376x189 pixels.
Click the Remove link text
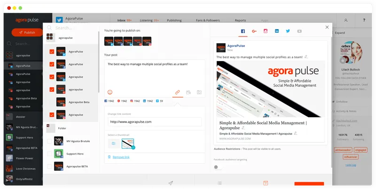[x=121, y=157]
